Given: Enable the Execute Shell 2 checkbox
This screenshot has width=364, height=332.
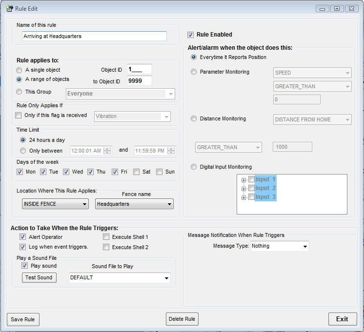Looking at the screenshot, I should [106, 247].
